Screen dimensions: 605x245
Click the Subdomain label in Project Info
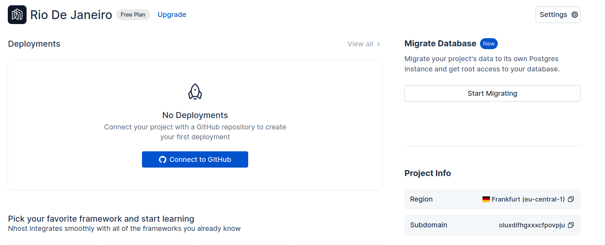429,225
